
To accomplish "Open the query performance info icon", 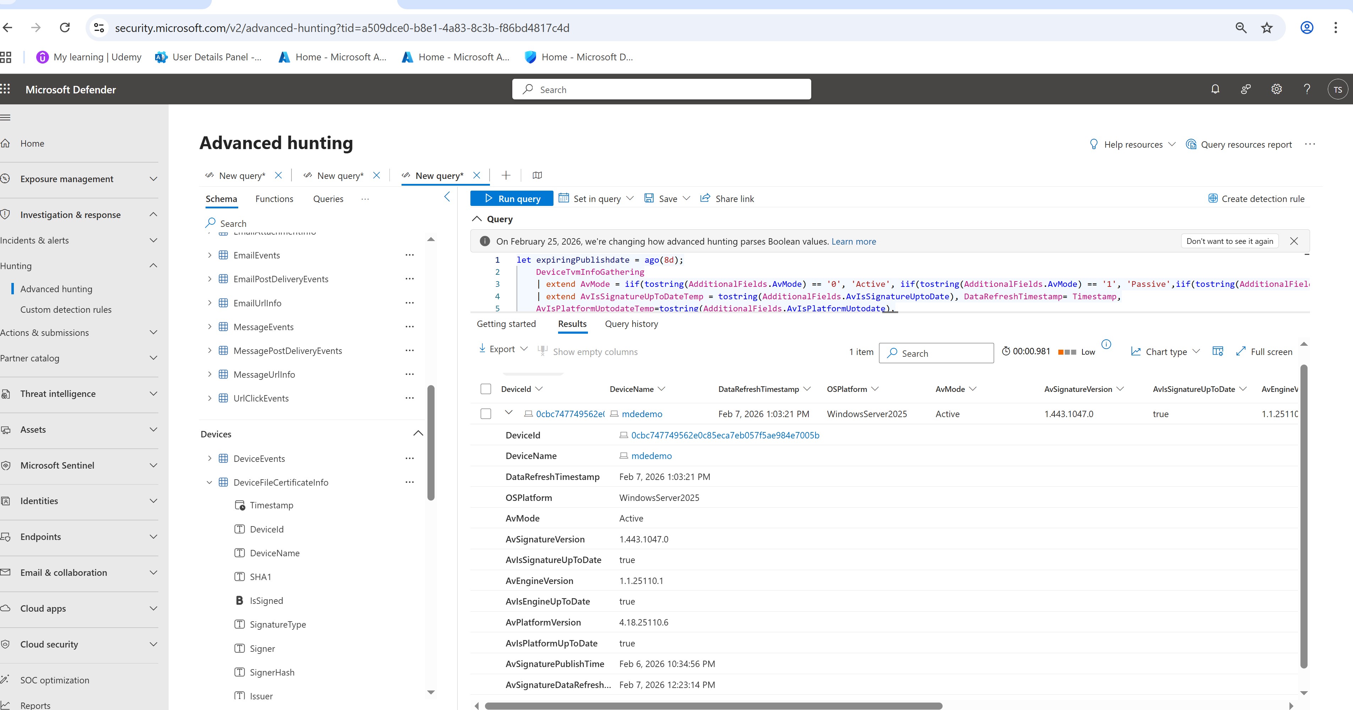I will (1106, 344).
